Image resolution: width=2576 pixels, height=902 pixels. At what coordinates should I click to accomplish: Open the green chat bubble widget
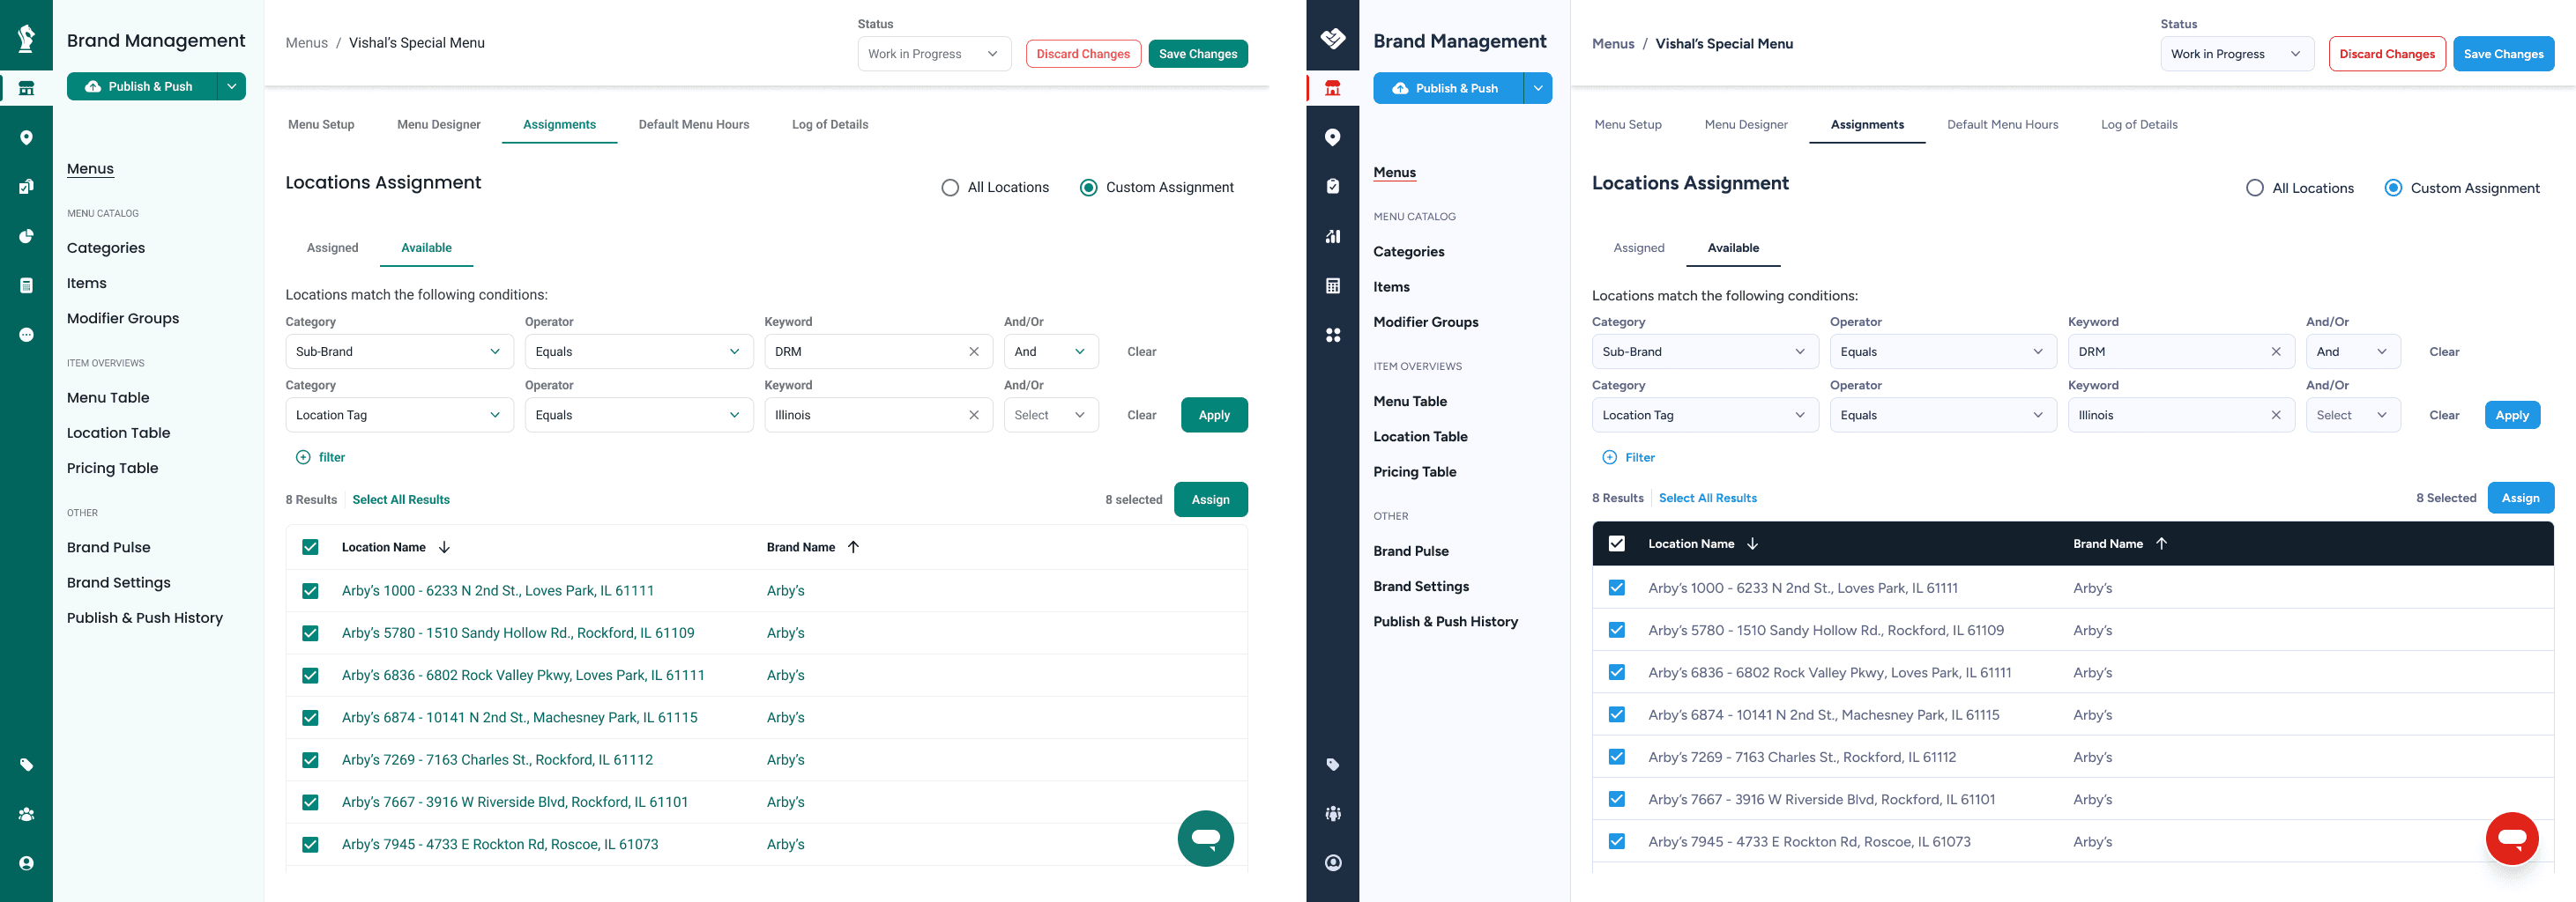[x=1206, y=838]
